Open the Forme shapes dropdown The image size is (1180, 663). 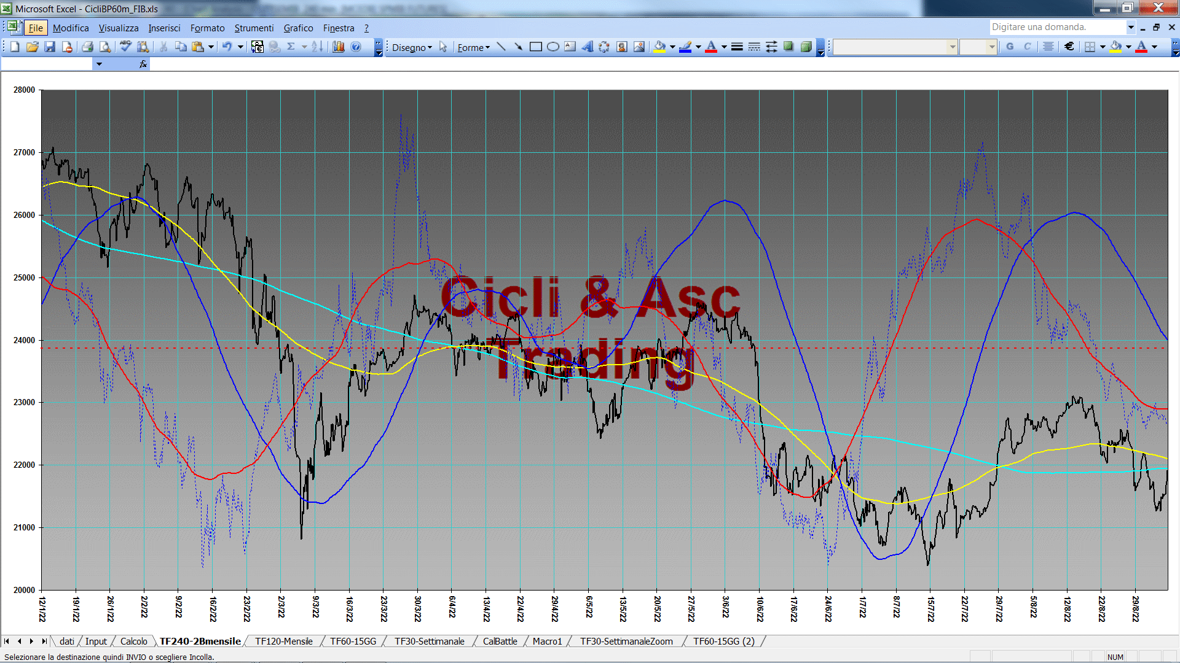[473, 47]
